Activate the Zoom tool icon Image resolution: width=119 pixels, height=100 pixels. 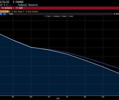coord(68,16)
